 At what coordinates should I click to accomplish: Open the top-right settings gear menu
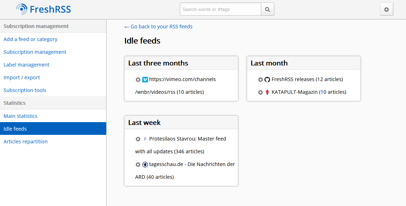pos(386,10)
